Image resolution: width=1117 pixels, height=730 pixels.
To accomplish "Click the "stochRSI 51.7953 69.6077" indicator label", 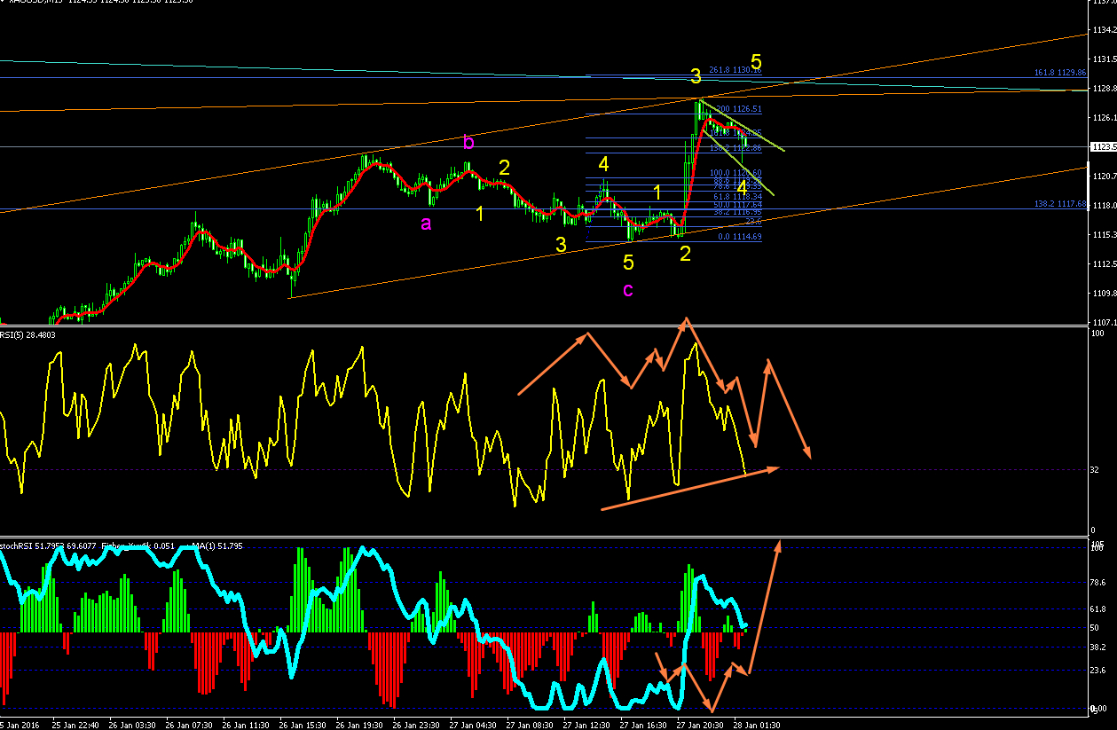I will (49, 545).
